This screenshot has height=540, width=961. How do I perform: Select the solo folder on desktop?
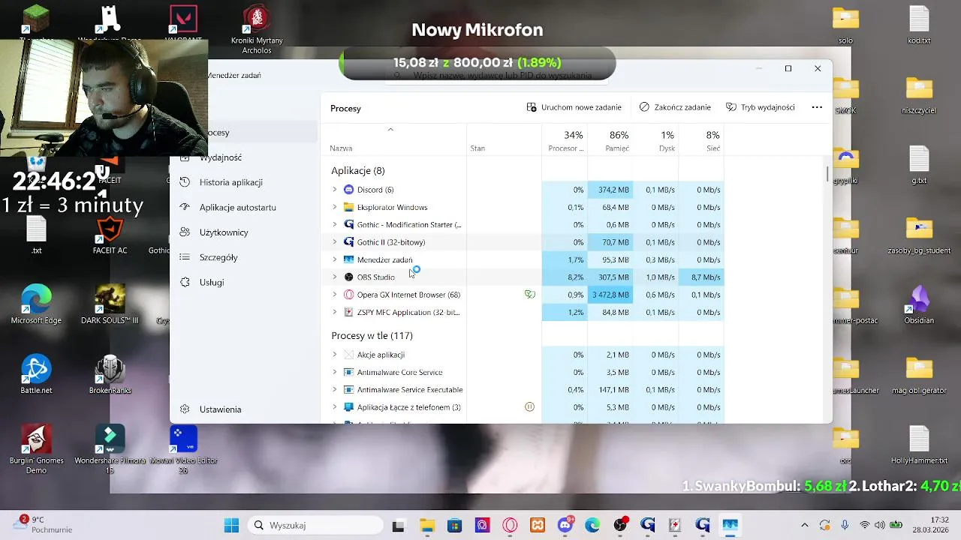(845, 25)
